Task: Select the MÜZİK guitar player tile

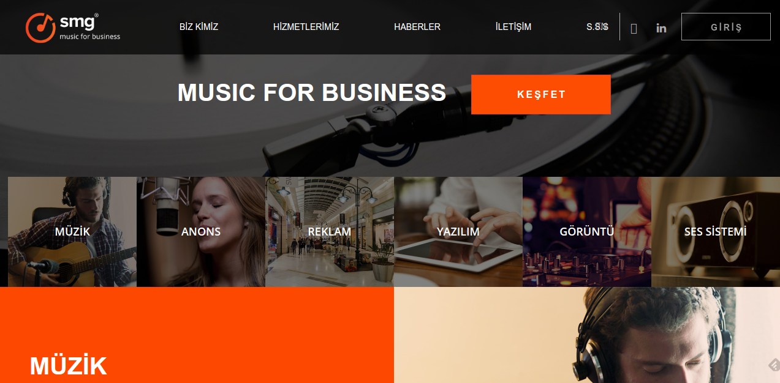Action: (x=72, y=232)
